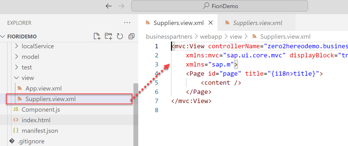Click the New Folder icon in Explorer
This screenshot has width=348, height=146.
(108, 36)
